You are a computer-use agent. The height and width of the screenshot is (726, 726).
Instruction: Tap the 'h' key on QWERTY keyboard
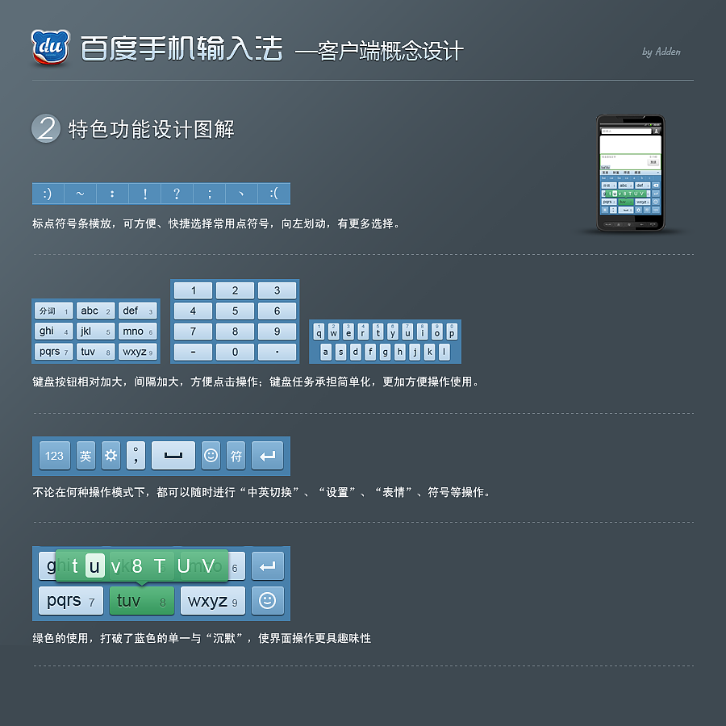(x=400, y=352)
